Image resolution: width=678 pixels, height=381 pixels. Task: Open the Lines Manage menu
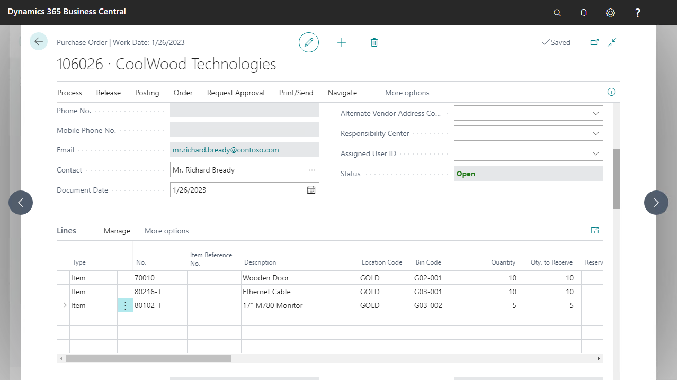tap(117, 231)
